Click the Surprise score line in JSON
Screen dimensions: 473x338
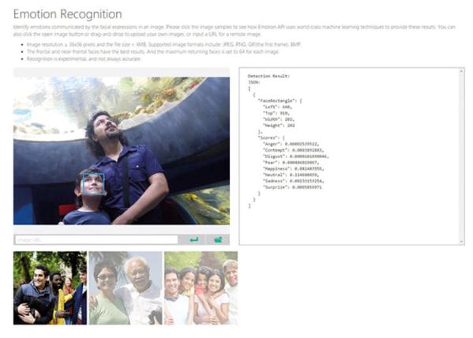(x=292, y=187)
